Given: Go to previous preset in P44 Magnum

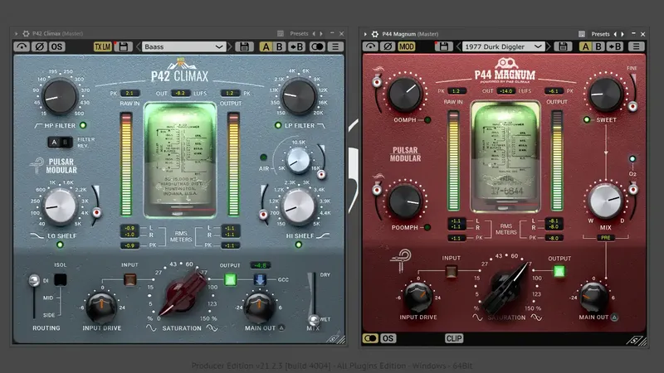Looking at the screenshot, I should (458, 46).
